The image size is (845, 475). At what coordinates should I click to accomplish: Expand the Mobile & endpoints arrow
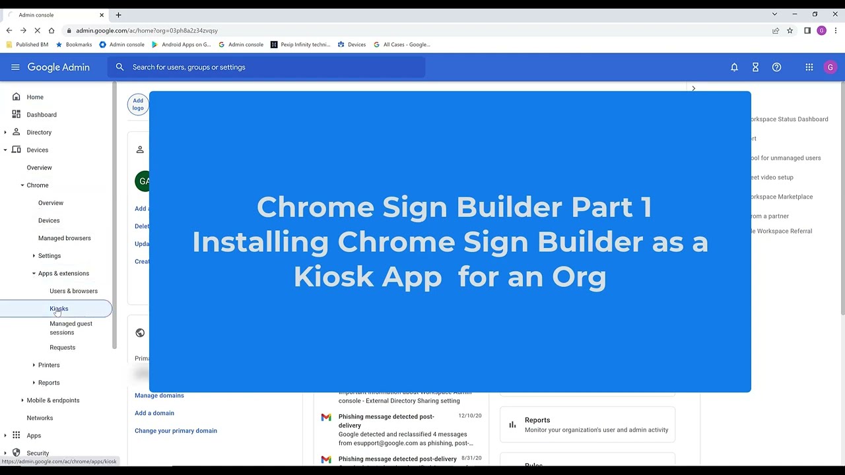[22, 400]
